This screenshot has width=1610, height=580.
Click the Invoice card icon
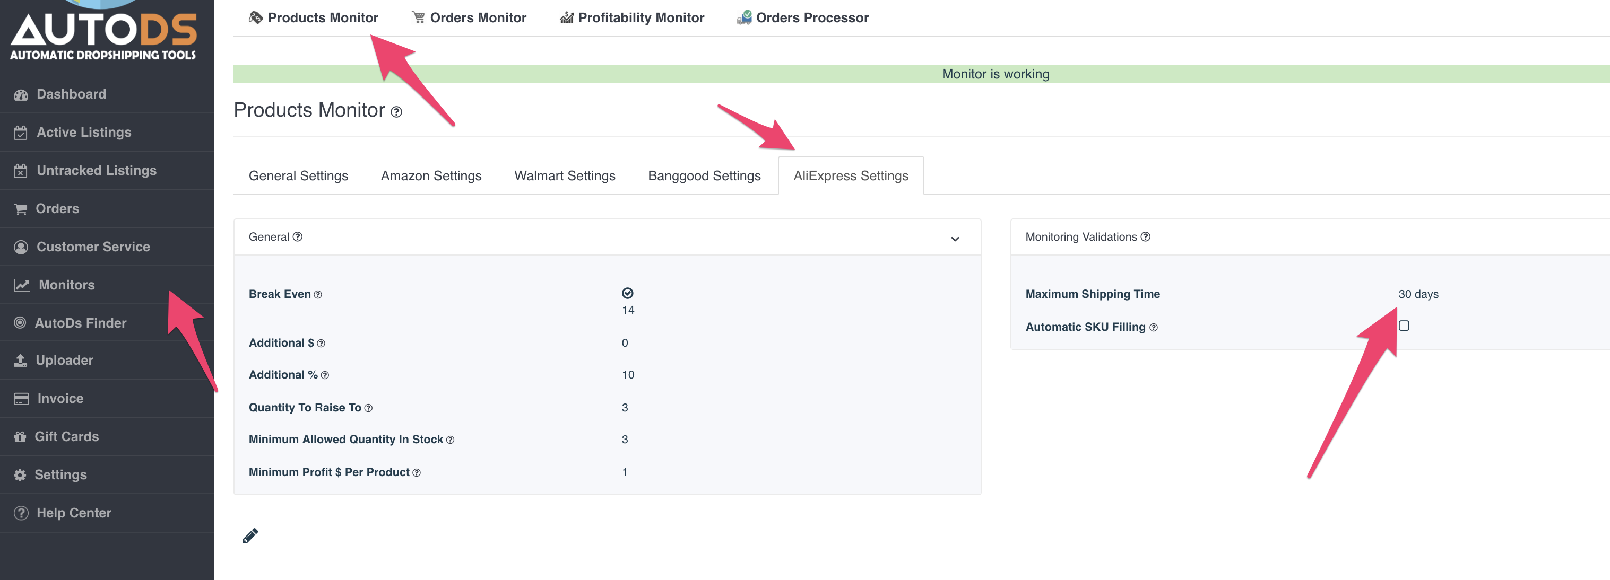pos(21,398)
